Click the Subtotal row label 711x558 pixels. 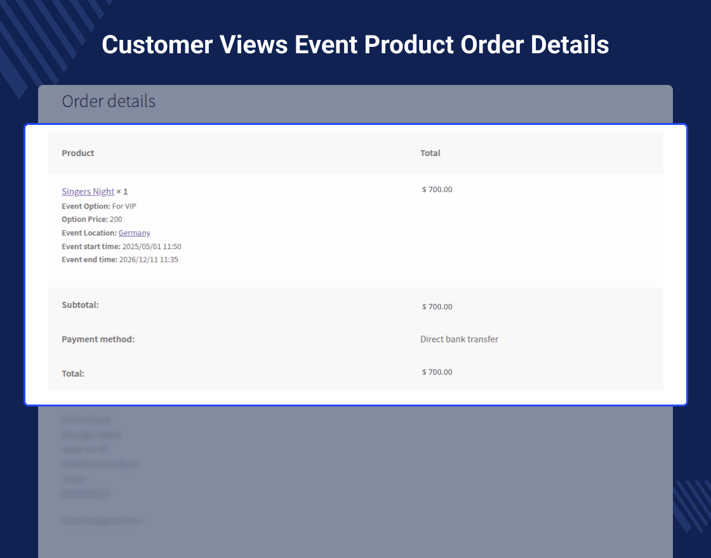click(80, 305)
